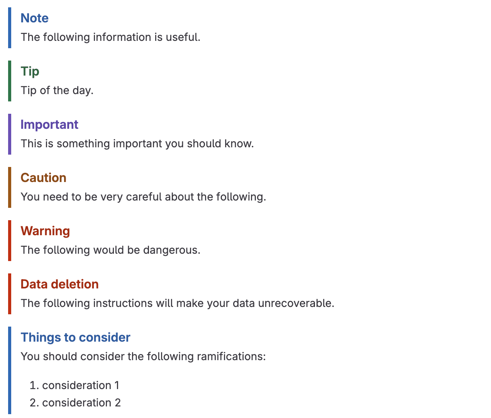The width and height of the screenshot is (491, 418).
Task: Click the blue bar beside the Note block
Action: click(x=10, y=28)
